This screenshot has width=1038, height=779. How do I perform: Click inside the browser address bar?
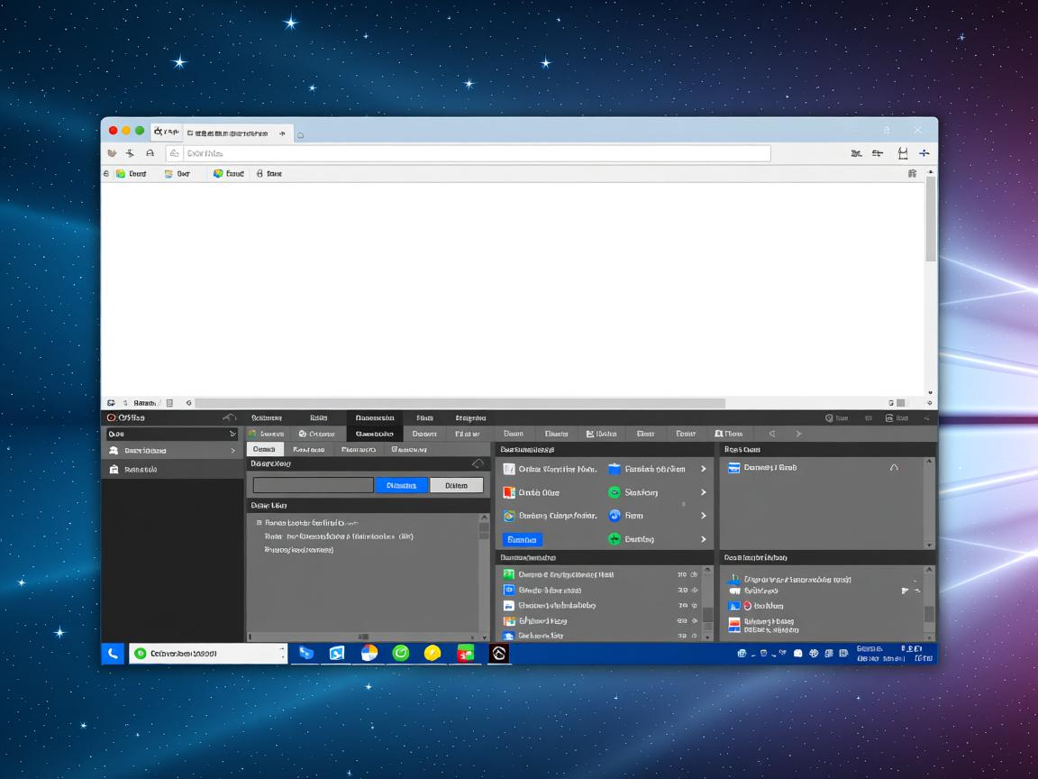click(469, 154)
